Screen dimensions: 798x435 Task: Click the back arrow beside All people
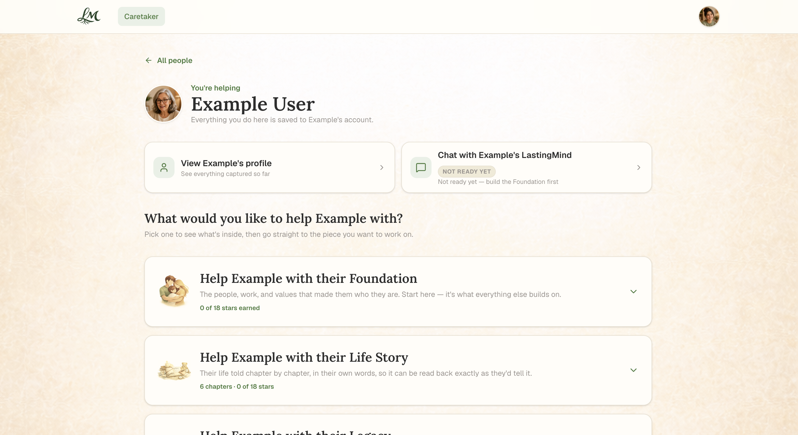point(148,60)
